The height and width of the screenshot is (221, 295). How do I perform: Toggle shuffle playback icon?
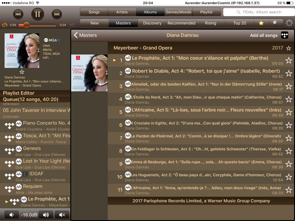tap(72, 25)
